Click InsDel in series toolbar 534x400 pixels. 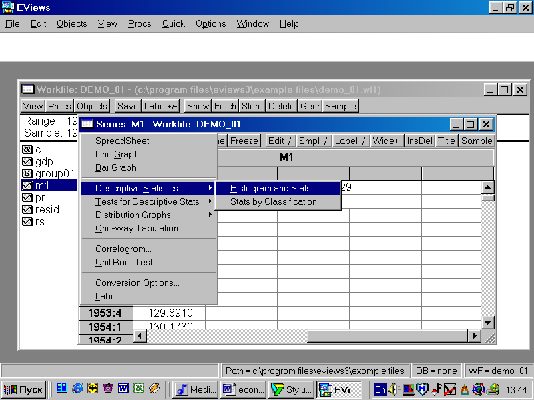pyautogui.click(x=420, y=141)
